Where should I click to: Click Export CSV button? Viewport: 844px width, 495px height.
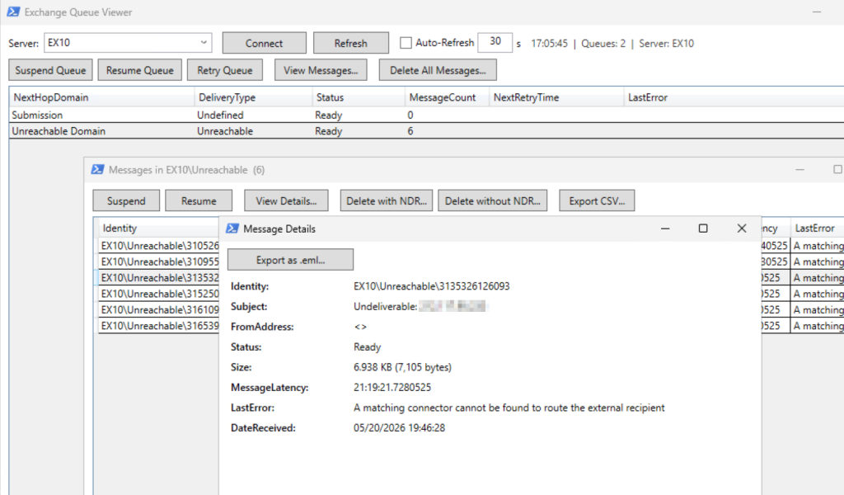click(597, 201)
